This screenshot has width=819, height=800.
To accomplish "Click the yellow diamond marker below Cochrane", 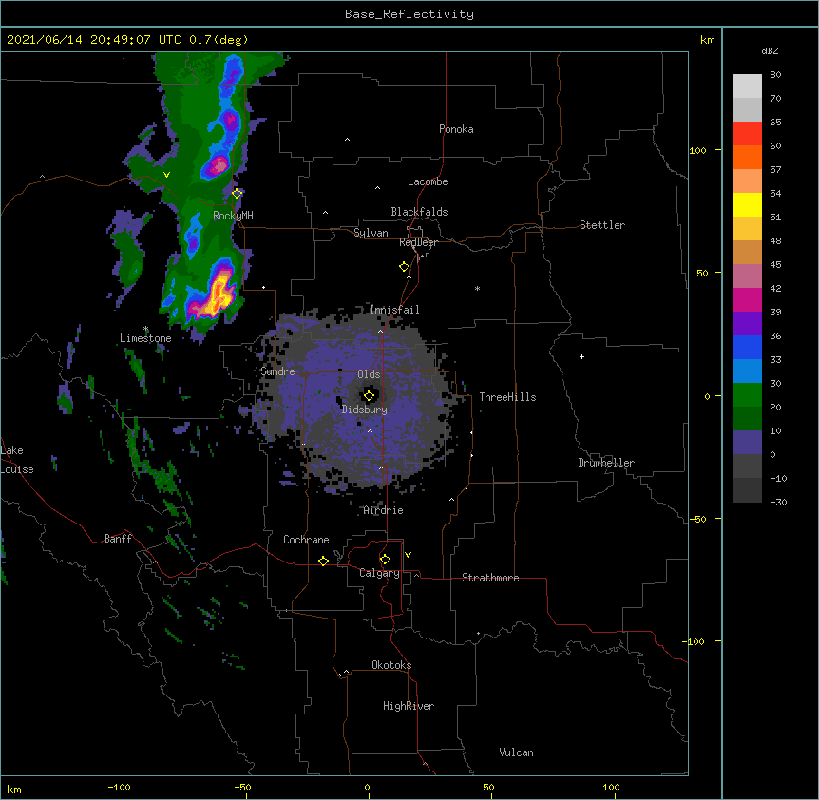I will coord(323,561).
